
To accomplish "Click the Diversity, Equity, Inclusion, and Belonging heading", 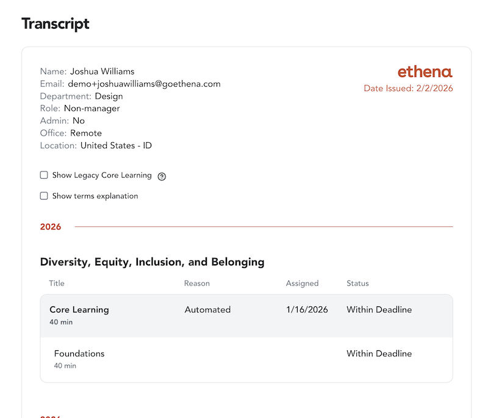I will 152,262.
